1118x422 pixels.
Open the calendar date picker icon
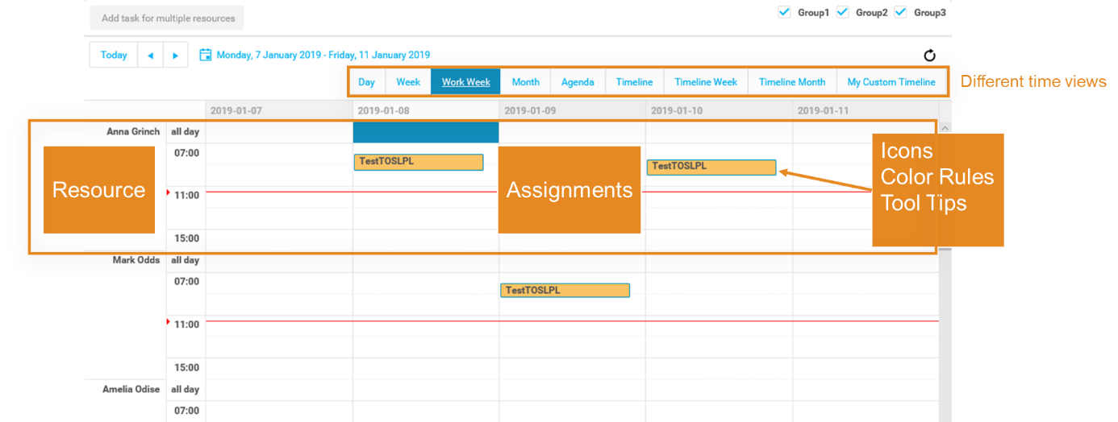coord(206,55)
